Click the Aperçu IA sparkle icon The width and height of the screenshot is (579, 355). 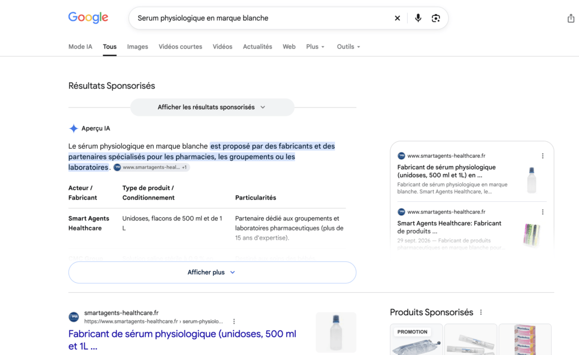pyautogui.click(x=74, y=128)
